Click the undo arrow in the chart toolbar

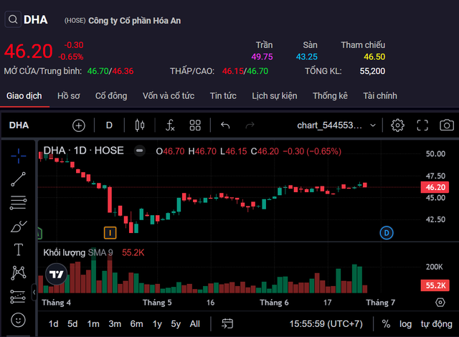click(225, 125)
